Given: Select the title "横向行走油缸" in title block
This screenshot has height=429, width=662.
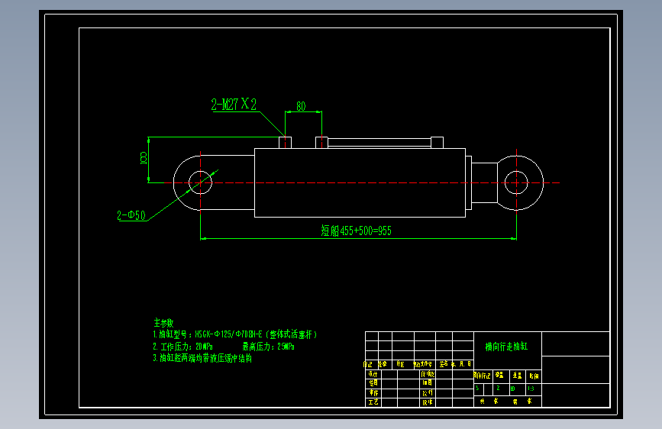Looking at the screenshot, I should (506, 347).
